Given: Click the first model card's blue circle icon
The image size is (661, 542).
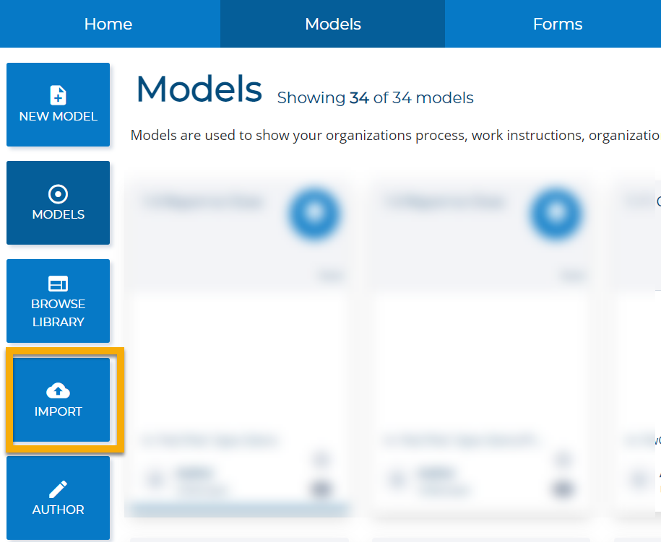Looking at the screenshot, I should click(314, 214).
